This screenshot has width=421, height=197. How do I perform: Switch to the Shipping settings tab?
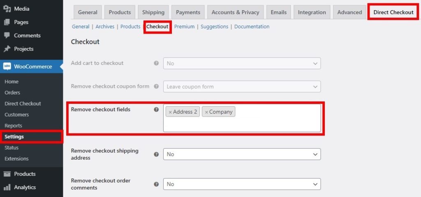(153, 12)
